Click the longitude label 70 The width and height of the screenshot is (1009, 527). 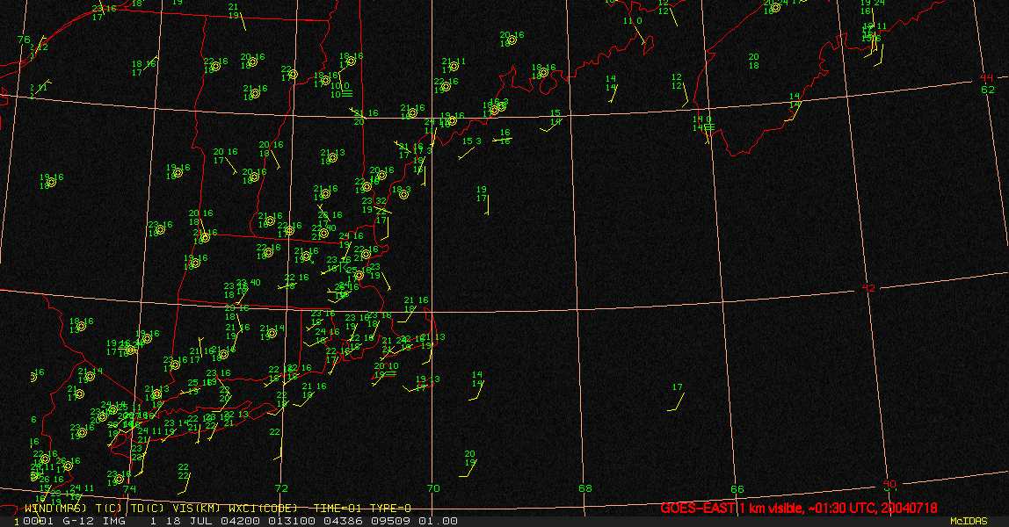point(433,488)
